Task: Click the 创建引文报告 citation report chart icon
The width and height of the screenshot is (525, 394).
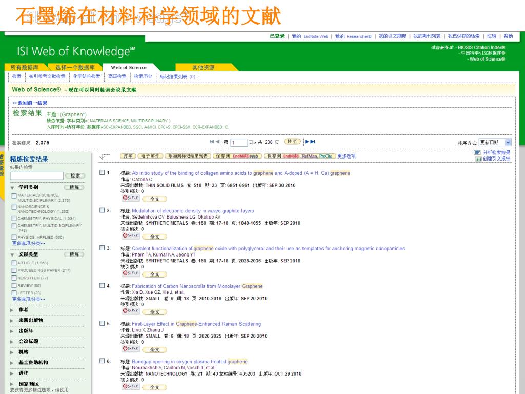Action: pyautogui.click(x=477, y=159)
